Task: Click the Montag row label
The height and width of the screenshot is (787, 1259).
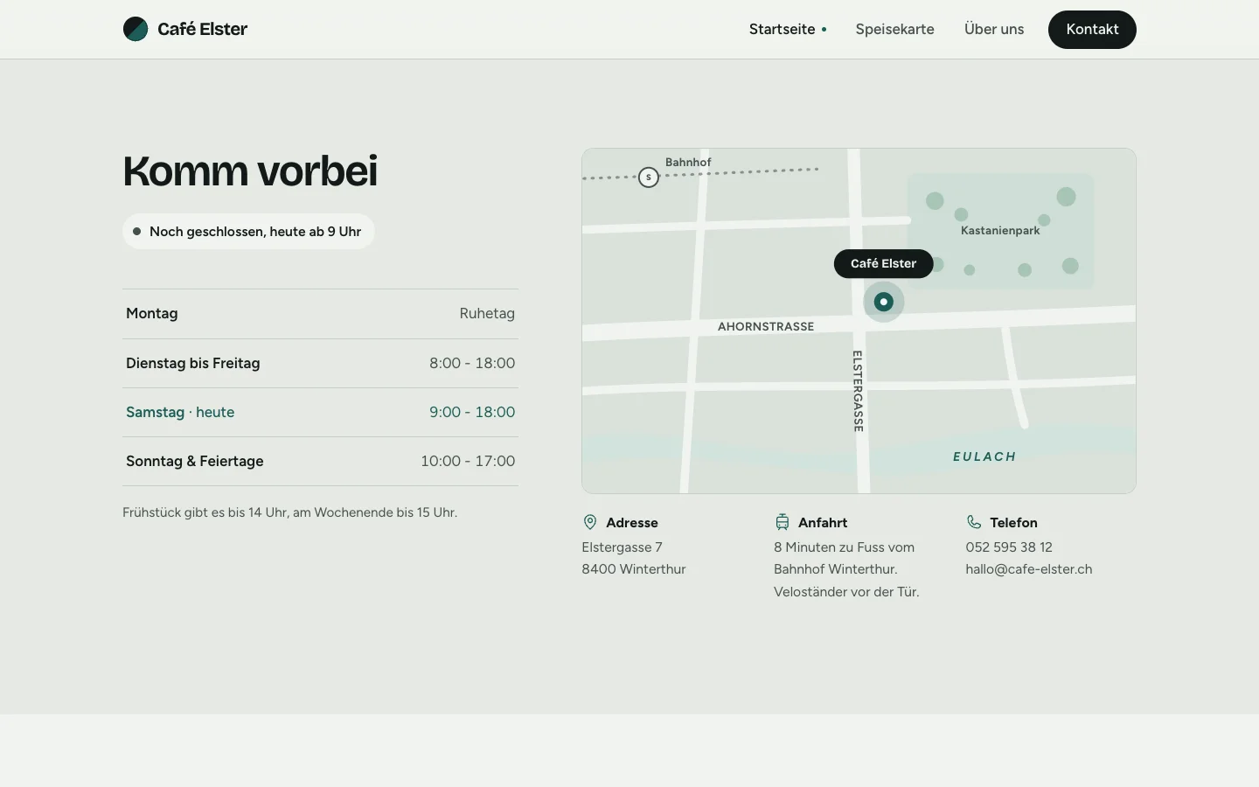Action: coord(152,313)
